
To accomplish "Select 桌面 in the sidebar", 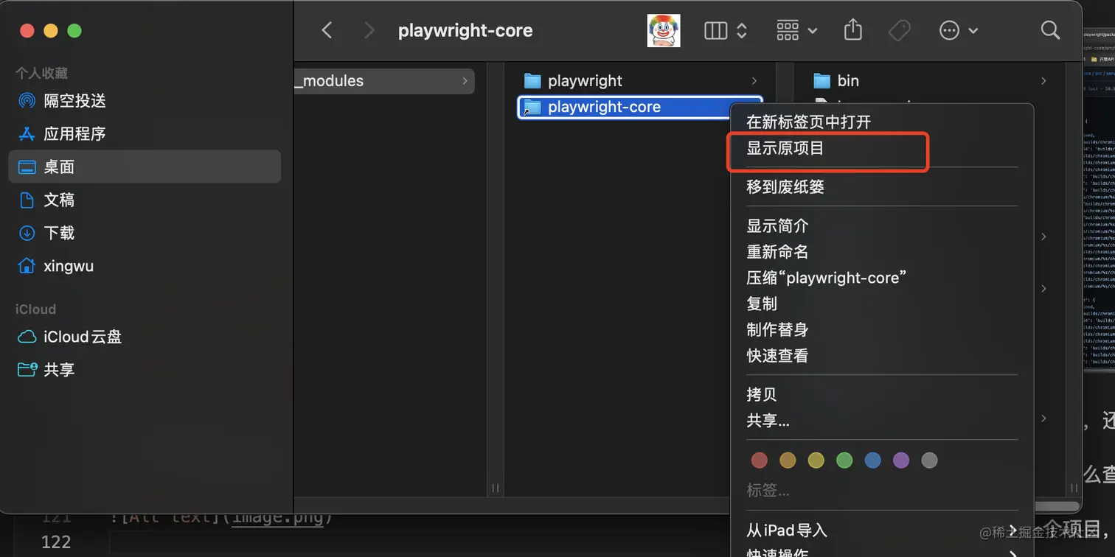I will point(145,167).
